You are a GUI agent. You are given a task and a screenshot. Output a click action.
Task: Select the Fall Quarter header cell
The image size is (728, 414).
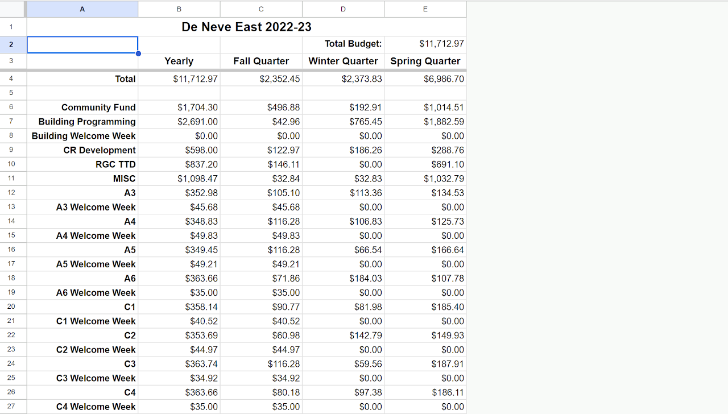[261, 61]
